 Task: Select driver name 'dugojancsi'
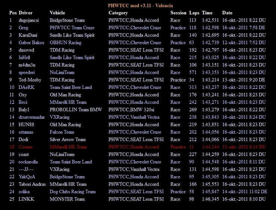[x=29, y=20]
